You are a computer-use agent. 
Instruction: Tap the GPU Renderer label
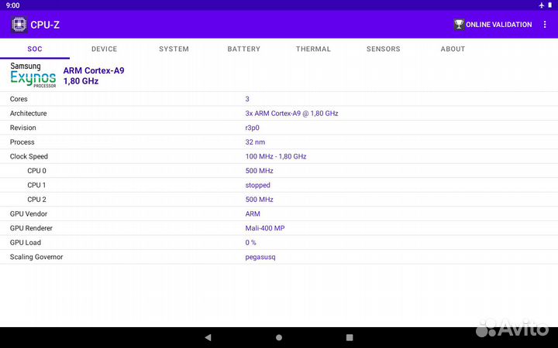[31, 228]
